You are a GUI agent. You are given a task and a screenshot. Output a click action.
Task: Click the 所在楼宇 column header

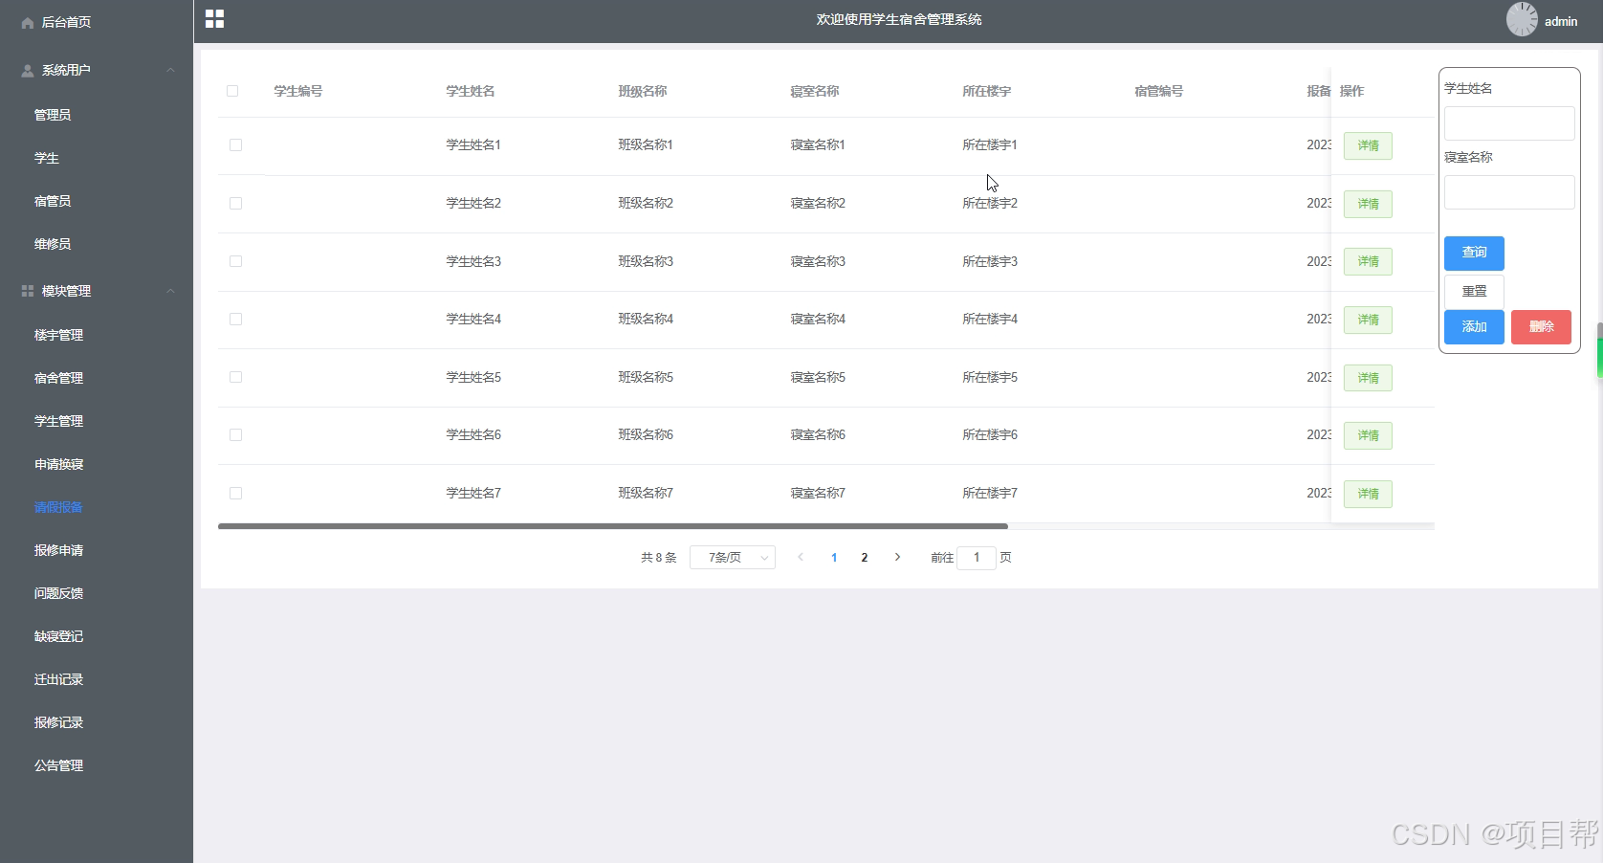point(987,91)
